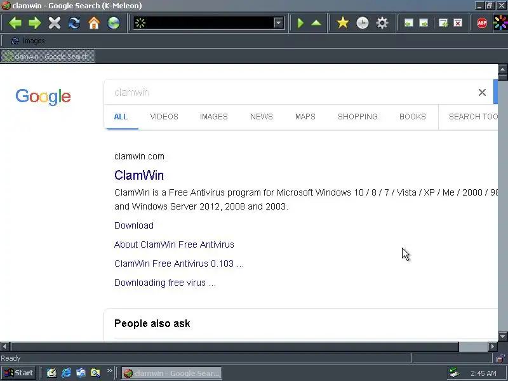508x381 pixels.
Task: Click the horizontal scrollbar left arrow
Action: 5,346
